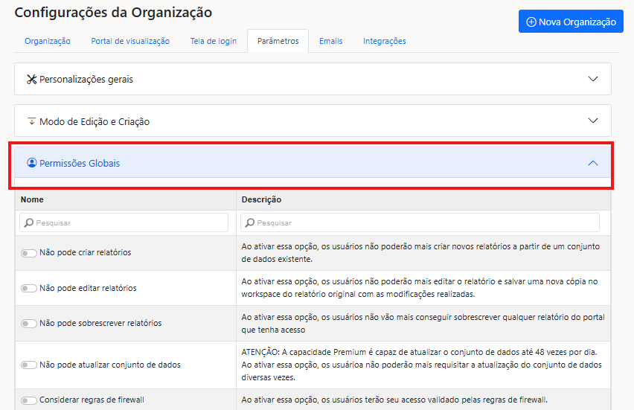Open the Integrações tab

click(x=384, y=41)
